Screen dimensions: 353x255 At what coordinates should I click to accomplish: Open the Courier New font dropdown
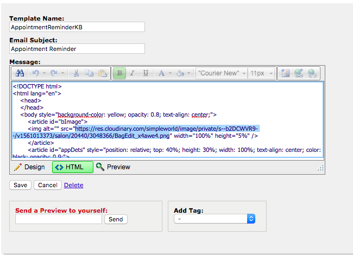point(222,73)
